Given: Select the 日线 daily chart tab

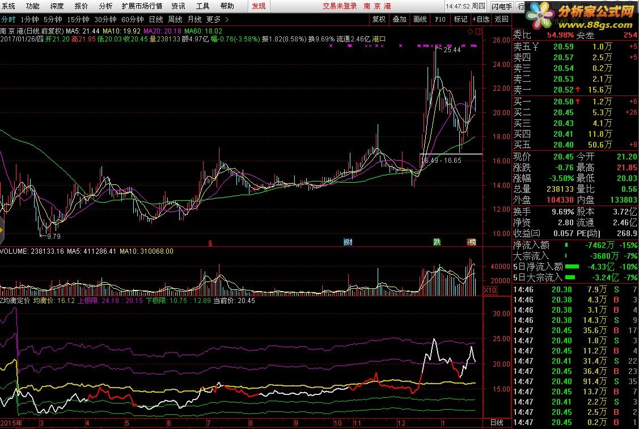Looking at the screenshot, I should 156,19.
